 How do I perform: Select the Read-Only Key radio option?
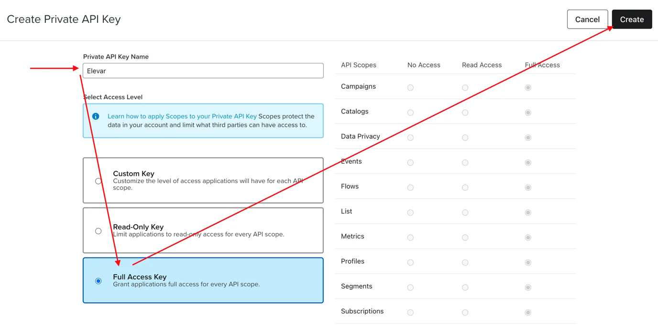point(98,231)
